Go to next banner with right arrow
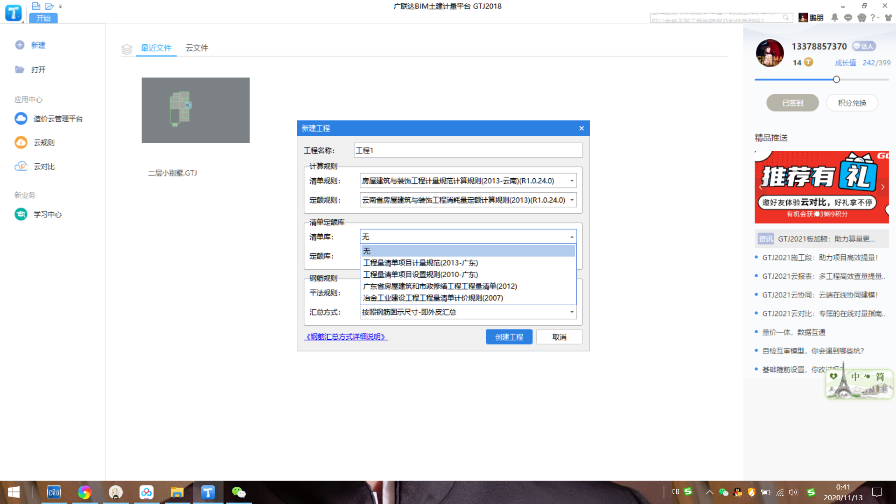 pos(882,187)
